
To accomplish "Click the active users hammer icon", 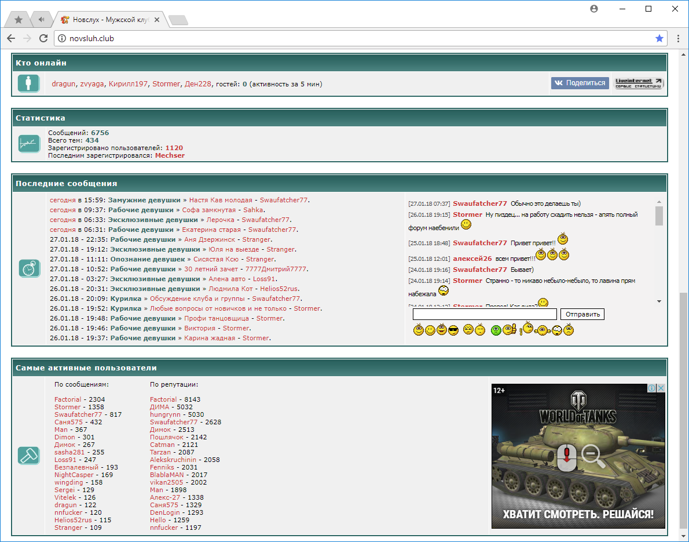I will click(x=28, y=456).
